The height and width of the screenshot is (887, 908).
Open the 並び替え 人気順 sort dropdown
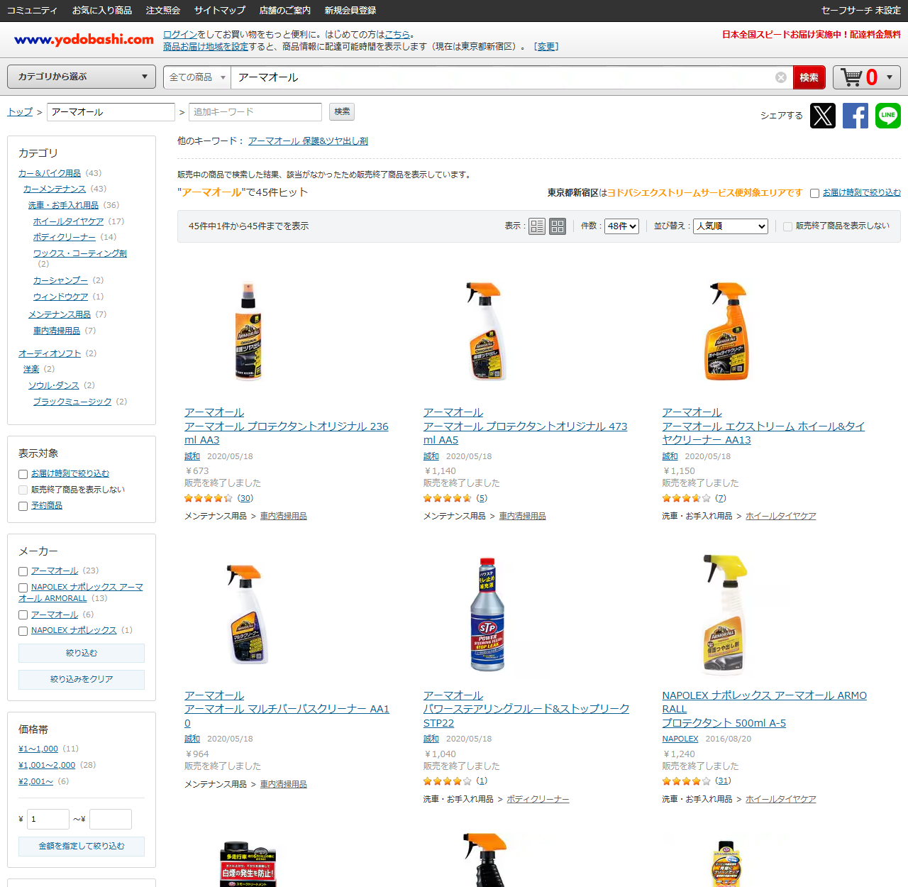coord(731,226)
